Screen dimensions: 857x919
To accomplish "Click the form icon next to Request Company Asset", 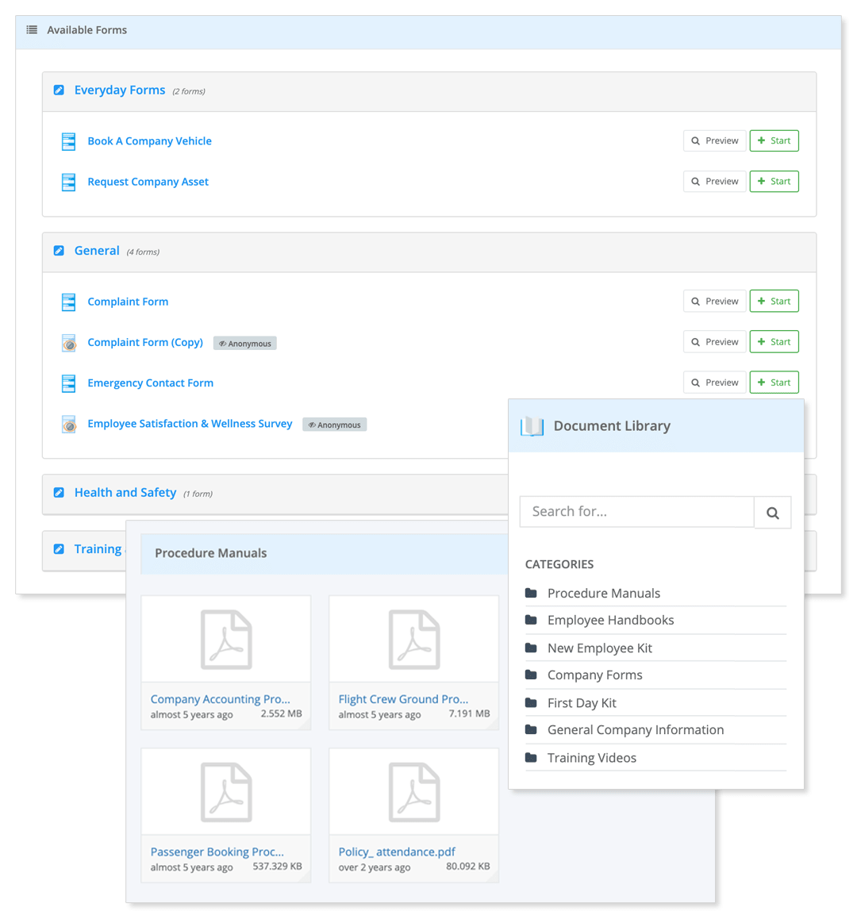I will 67,181.
